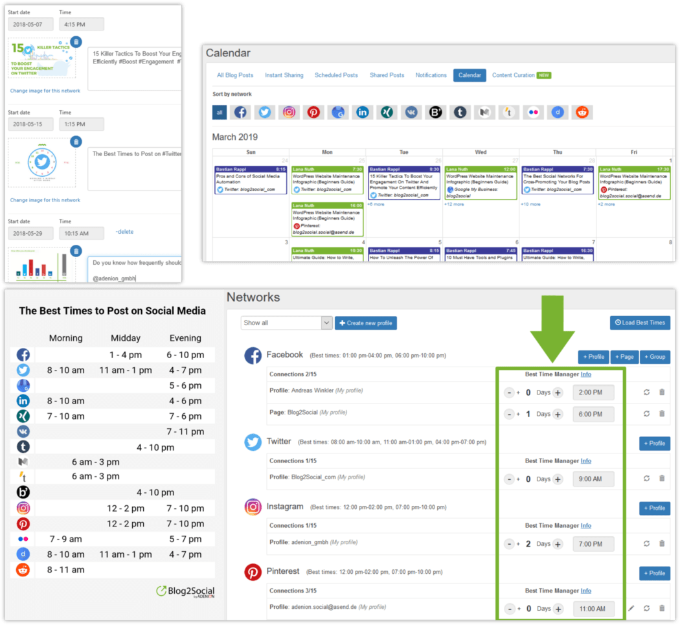Edit 9:00 AM time for Twitter profile
680x625 pixels.
pos(593,479)
